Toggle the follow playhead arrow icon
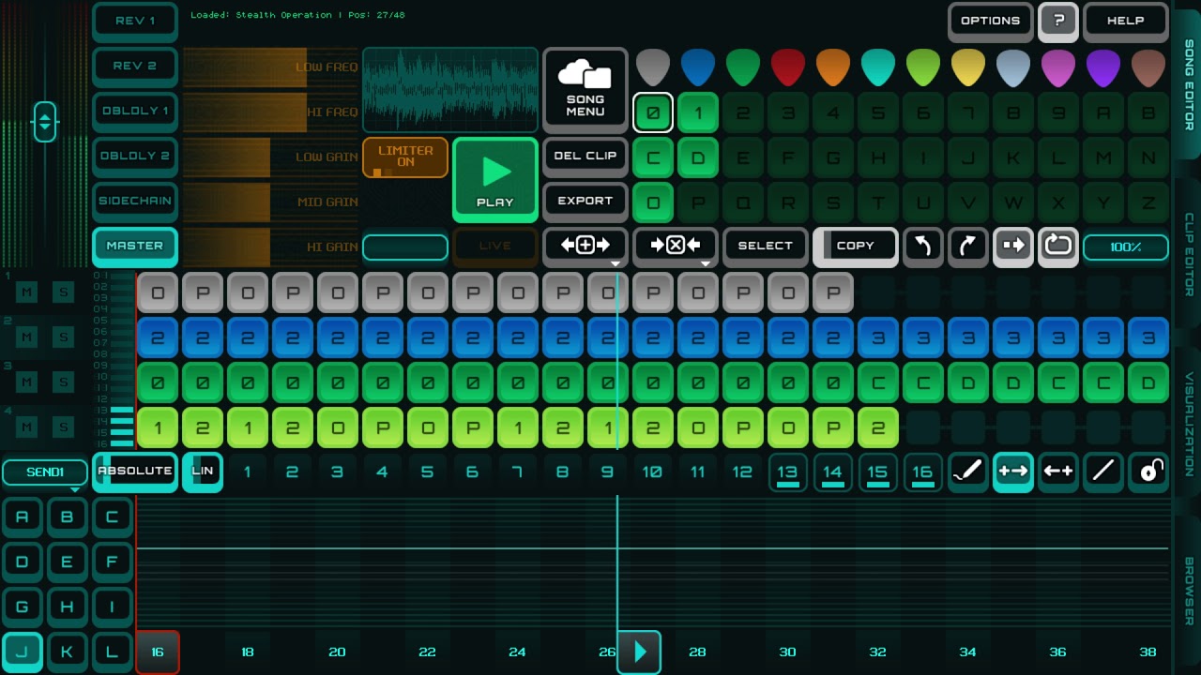Viewport: 1201px width, 675px height. [1013, 247]
